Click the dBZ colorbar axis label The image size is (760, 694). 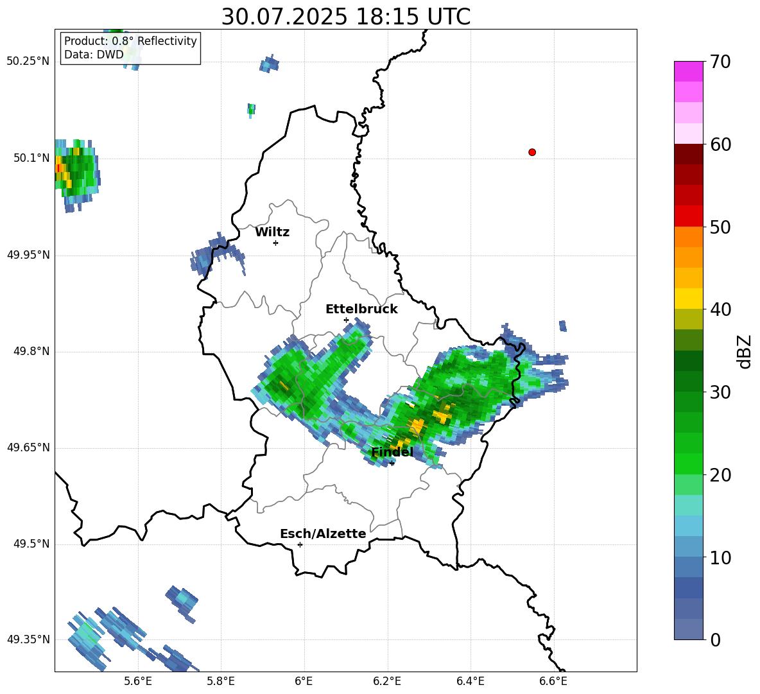point(745,351)
